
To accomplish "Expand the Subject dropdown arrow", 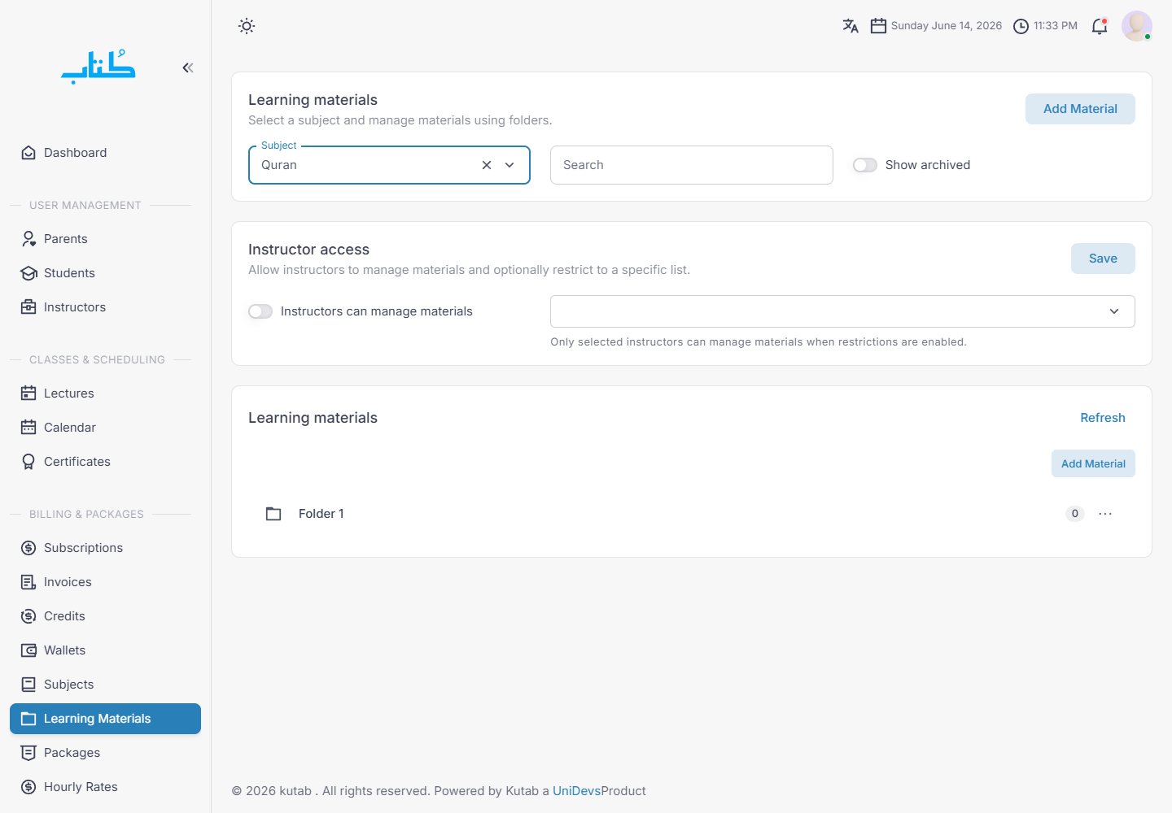I will click(x=509, y=165).
